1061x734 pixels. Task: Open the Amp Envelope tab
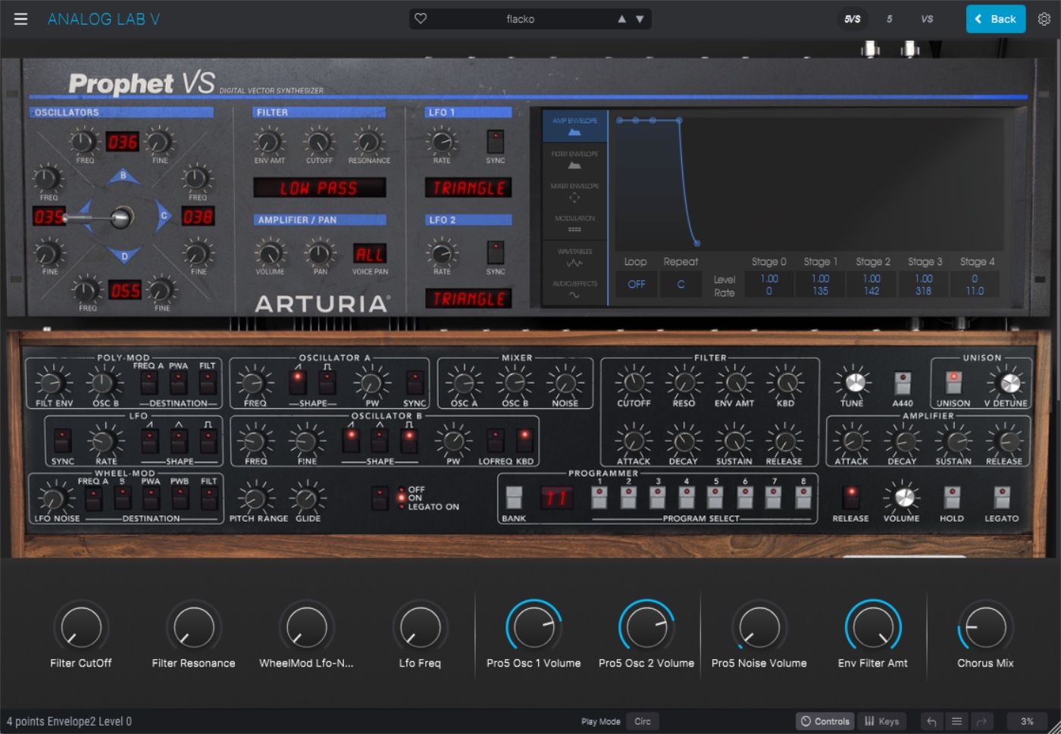pos(574,126)
